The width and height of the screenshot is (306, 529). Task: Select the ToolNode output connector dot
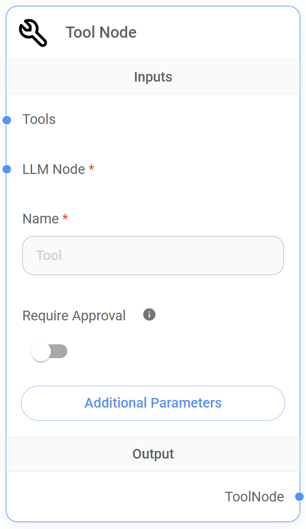pos(299,497)
